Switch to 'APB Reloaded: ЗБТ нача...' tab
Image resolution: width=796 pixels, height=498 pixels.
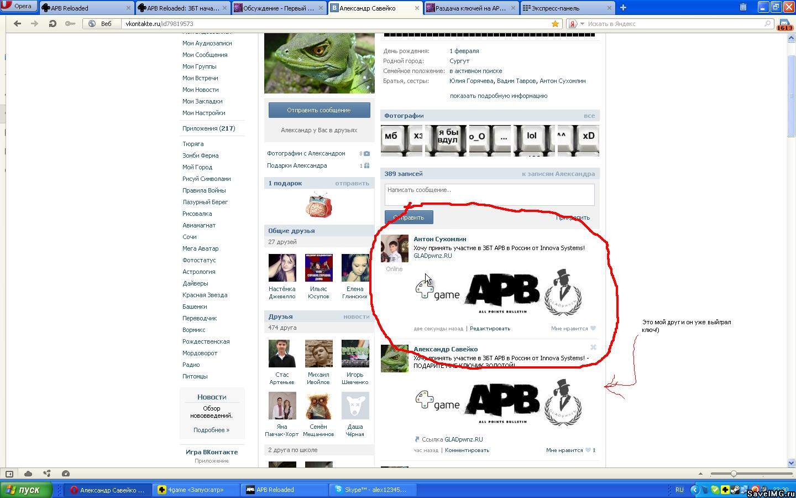point(183,8)
